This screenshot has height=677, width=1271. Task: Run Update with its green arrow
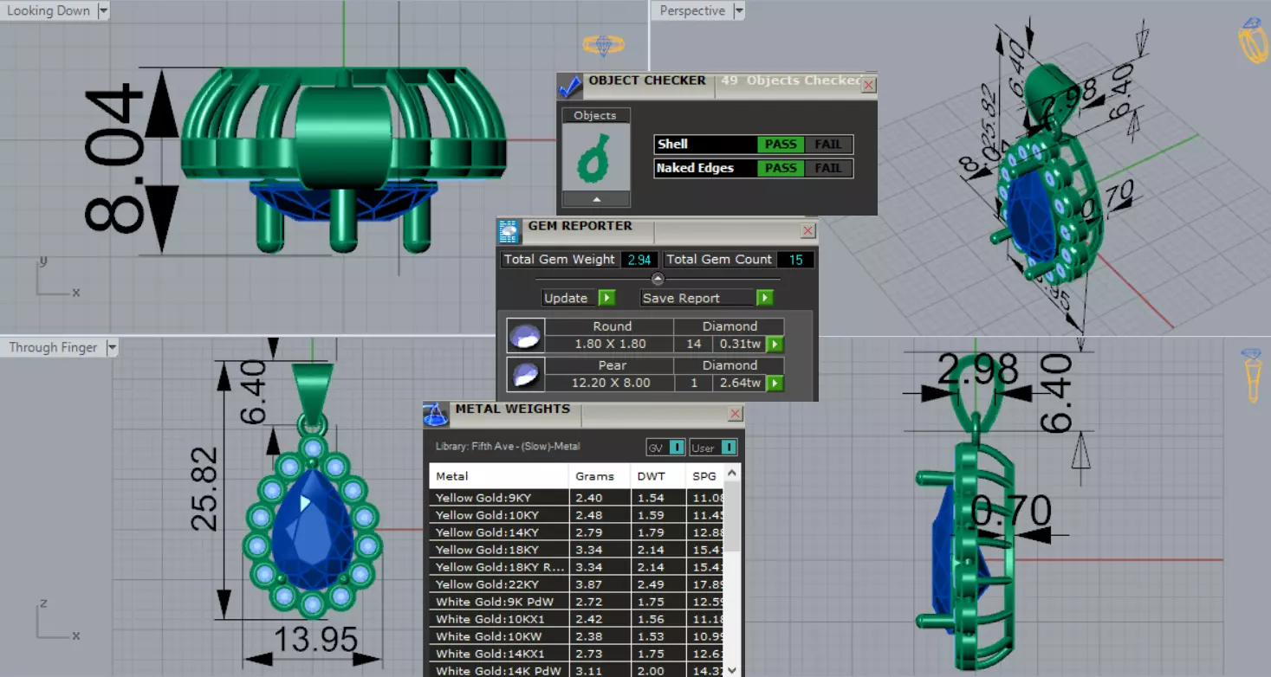point(606,298)
